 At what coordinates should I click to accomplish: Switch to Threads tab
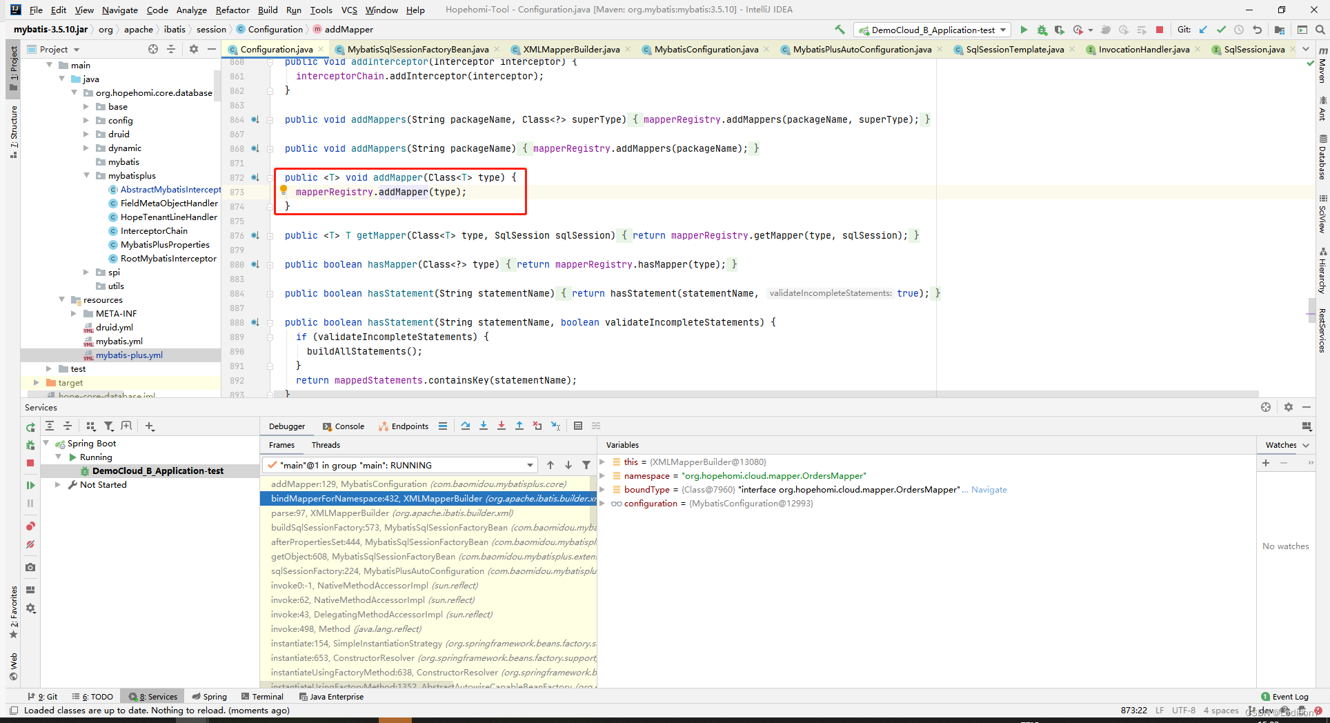(326, 445)
